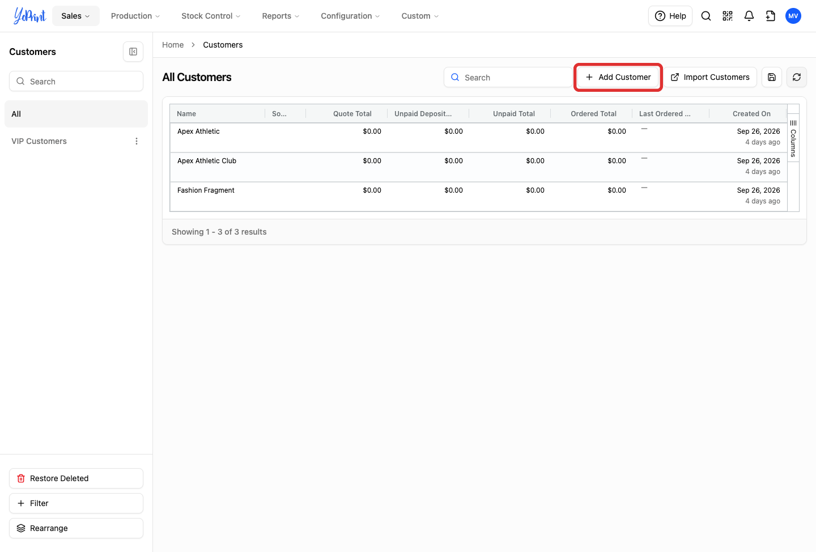
Task: Sort by Unpaid Total column header
Action: pos(510,114)
